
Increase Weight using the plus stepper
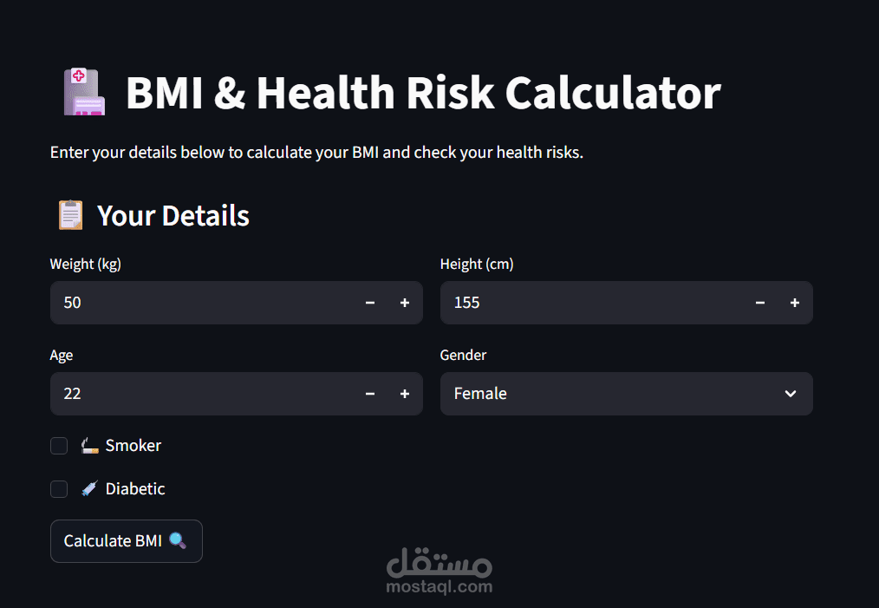click(x=404, y=303)
